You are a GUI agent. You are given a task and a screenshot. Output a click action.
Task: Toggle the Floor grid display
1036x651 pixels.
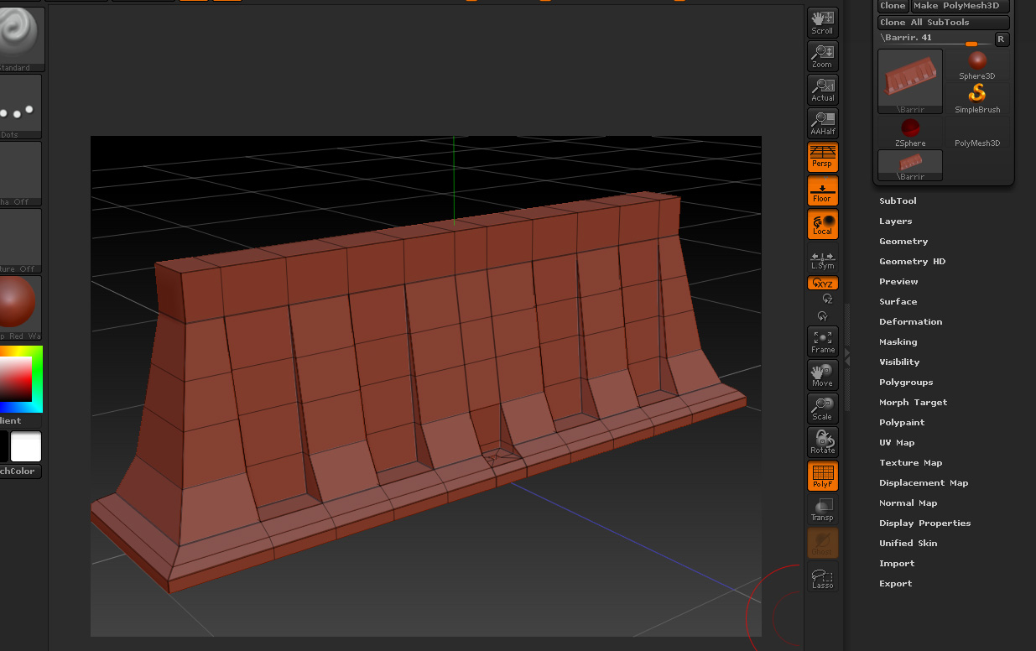click(x=822, y=190)
